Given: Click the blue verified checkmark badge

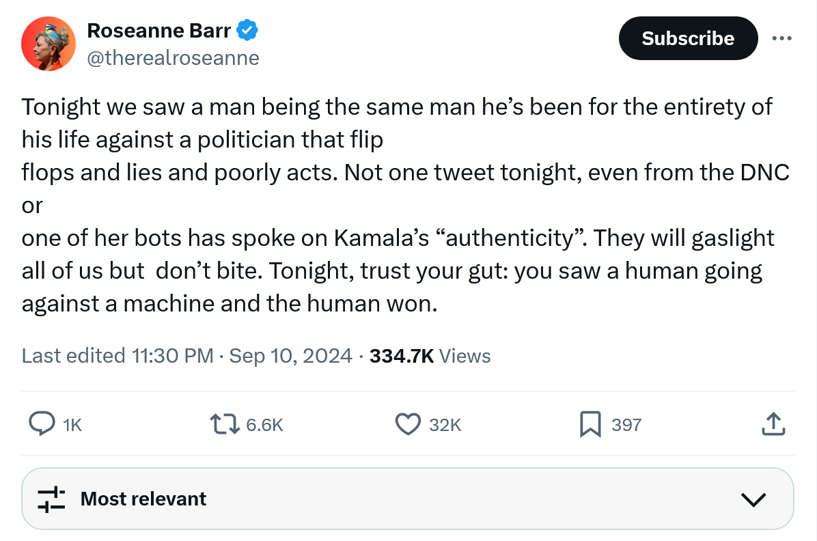Looking at the screenshot, I should (x=247, y=31).
